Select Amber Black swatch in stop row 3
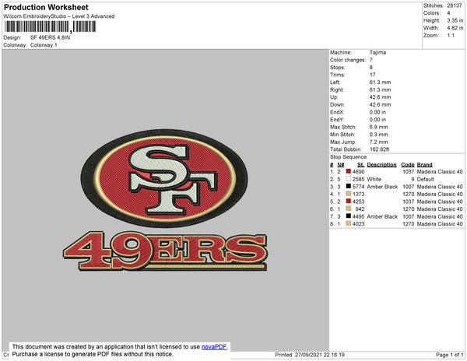The width and height of the screenshot is (467, 361). [348, 186]
